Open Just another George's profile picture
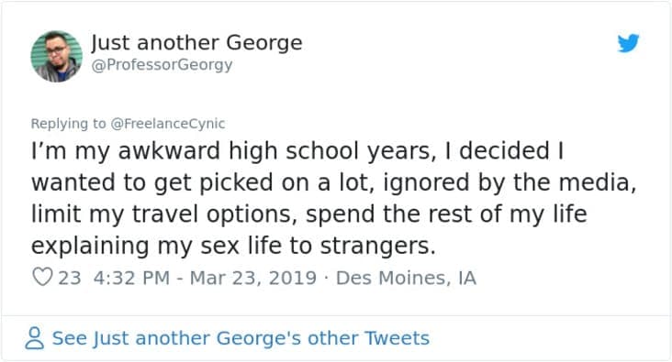 [x=57, y=56]
